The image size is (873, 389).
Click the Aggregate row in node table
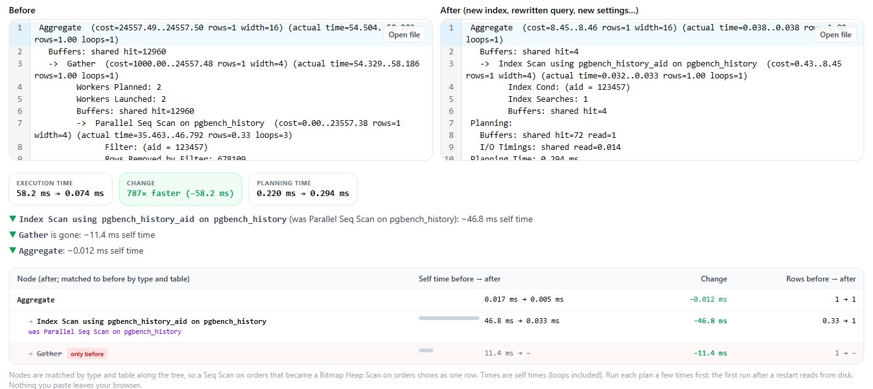436,300
